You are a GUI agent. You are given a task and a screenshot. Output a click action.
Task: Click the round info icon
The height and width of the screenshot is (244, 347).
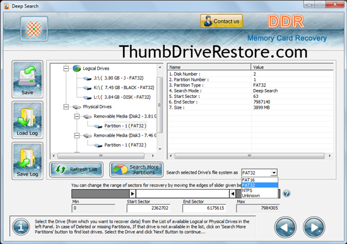pyautogui.click(x=21, y=227)
